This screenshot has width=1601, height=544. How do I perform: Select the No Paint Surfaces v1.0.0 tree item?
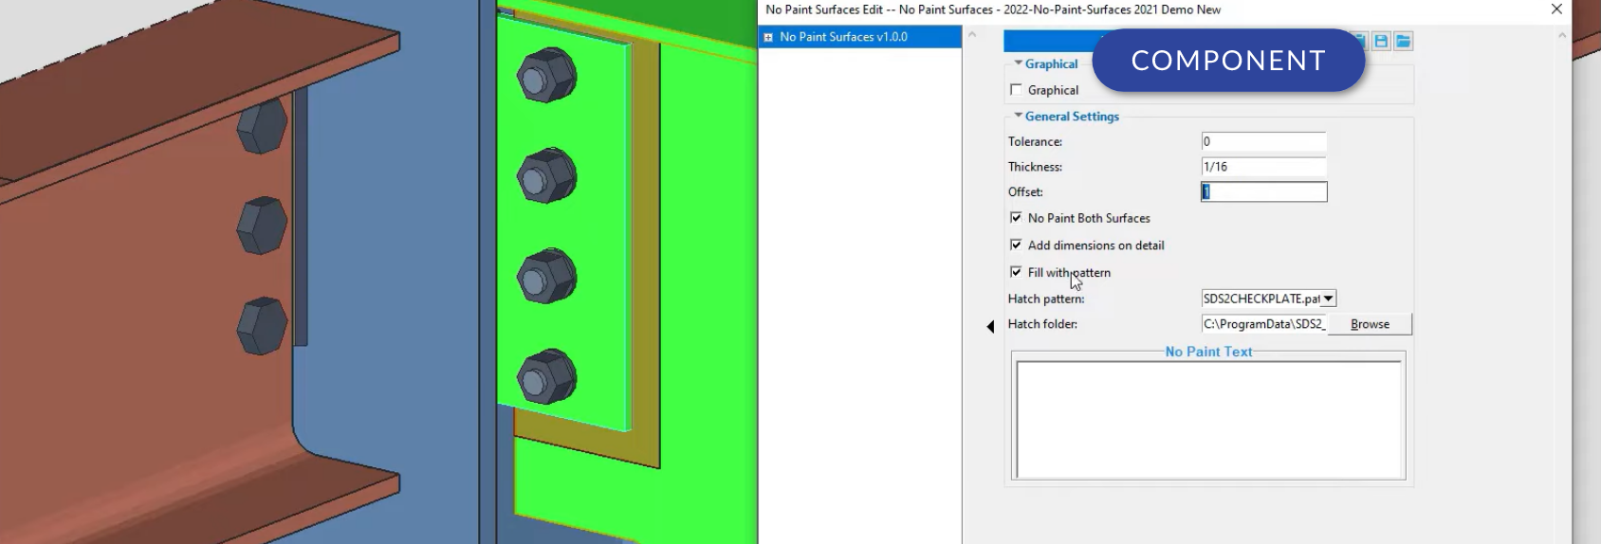point(843,37)
